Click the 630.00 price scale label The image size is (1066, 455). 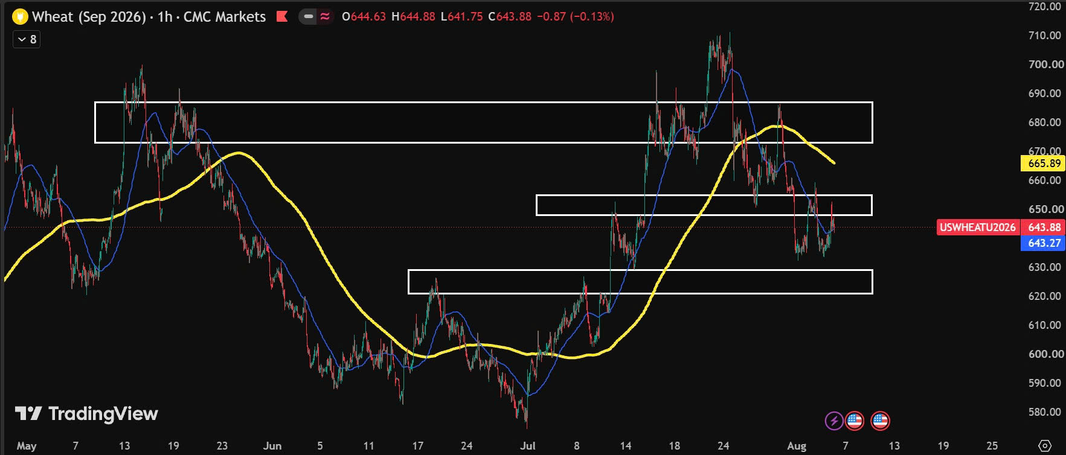(1044, 267)
